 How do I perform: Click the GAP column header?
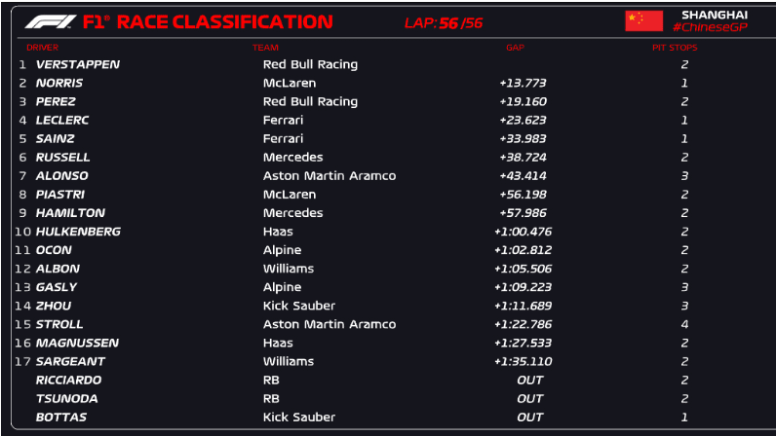point(515,48)
